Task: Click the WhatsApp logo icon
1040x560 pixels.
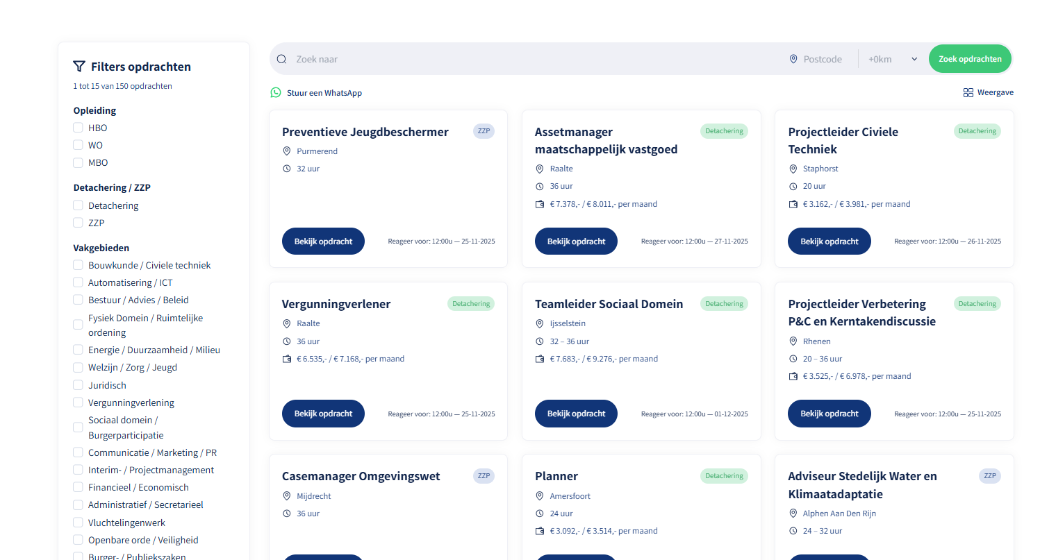Action: click(x=276, y=92)
